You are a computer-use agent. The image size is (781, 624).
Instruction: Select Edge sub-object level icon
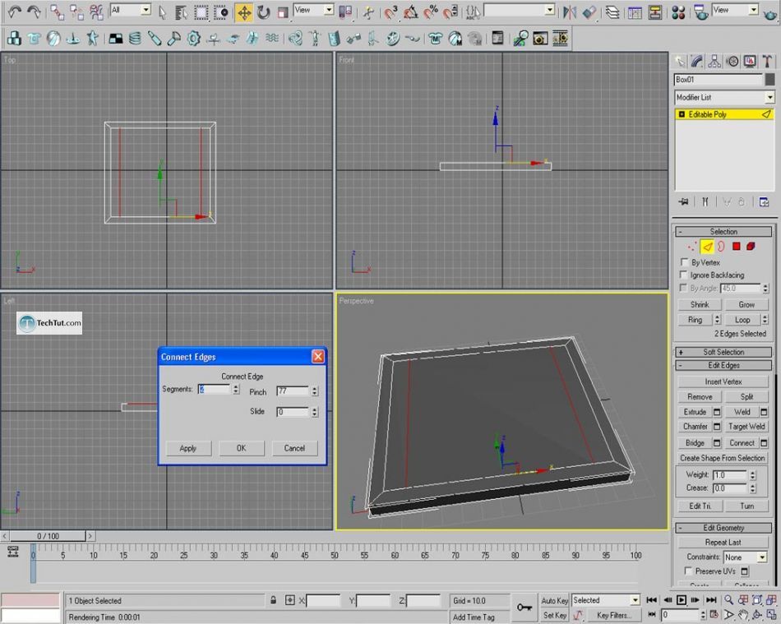pos(707,247)
